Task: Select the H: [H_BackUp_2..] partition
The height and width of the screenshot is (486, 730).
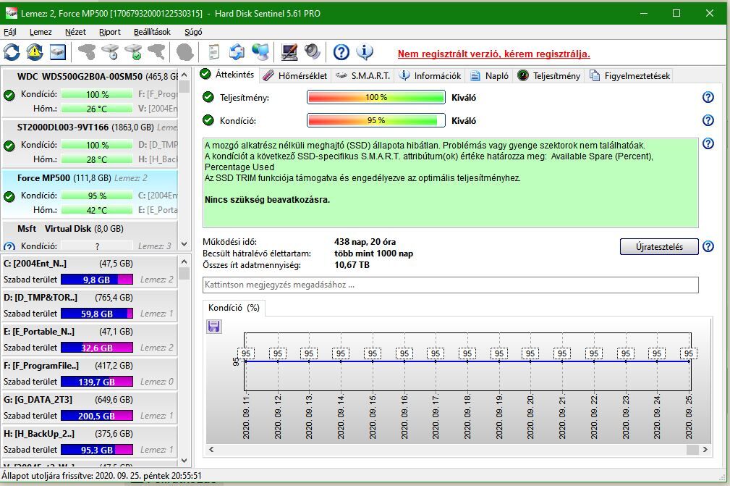Action: (90, 441)
